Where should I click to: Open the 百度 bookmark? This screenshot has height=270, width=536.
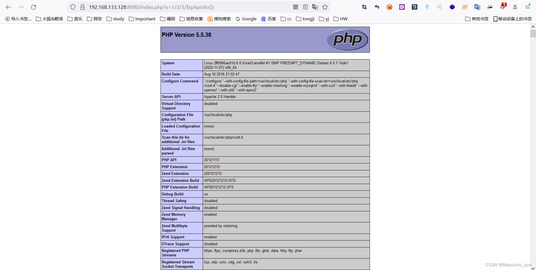(269, 19)
